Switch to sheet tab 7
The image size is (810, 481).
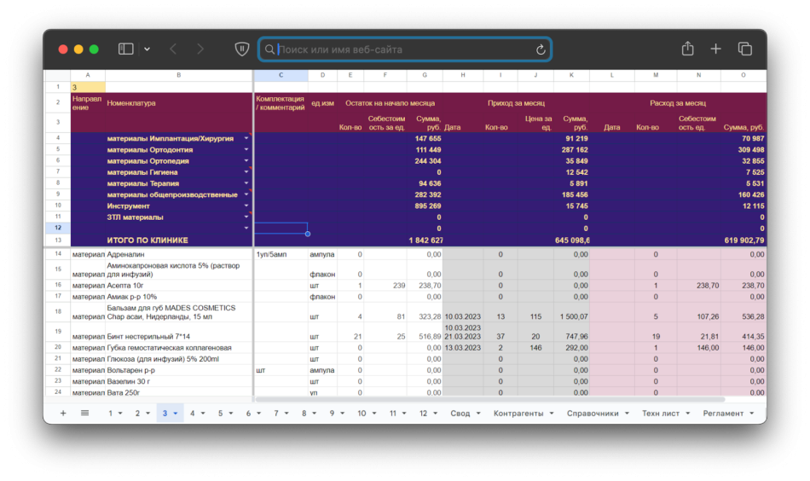276,414
